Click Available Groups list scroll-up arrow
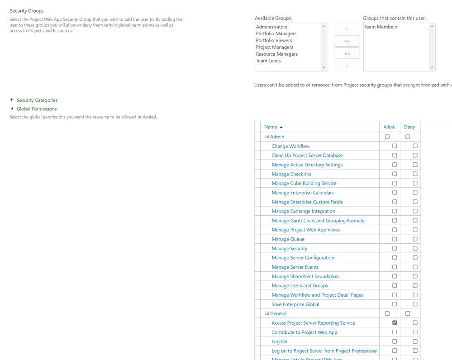 pos(324,26)
